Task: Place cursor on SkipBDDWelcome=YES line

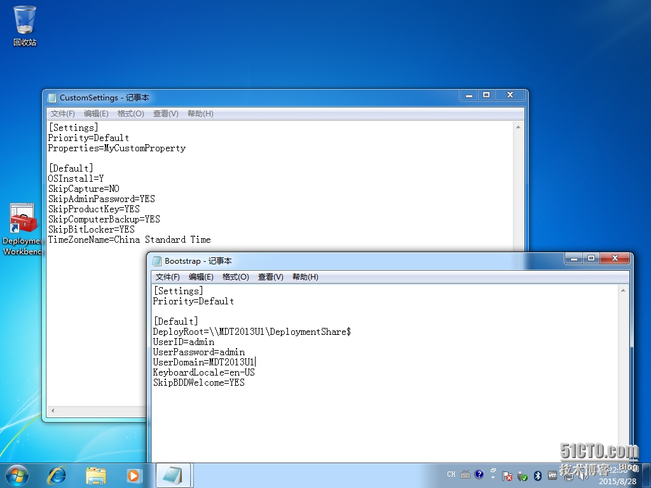Action: [x=199, y=383]
